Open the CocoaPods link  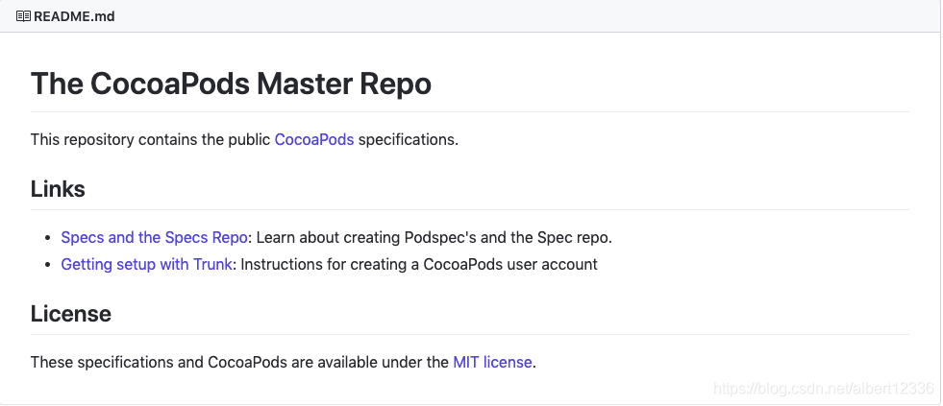314,140
